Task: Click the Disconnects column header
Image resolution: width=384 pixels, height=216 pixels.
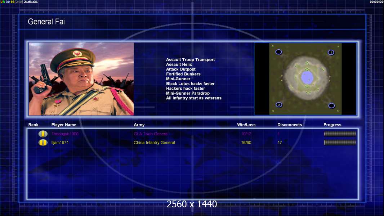Action: tap(290, 125)
